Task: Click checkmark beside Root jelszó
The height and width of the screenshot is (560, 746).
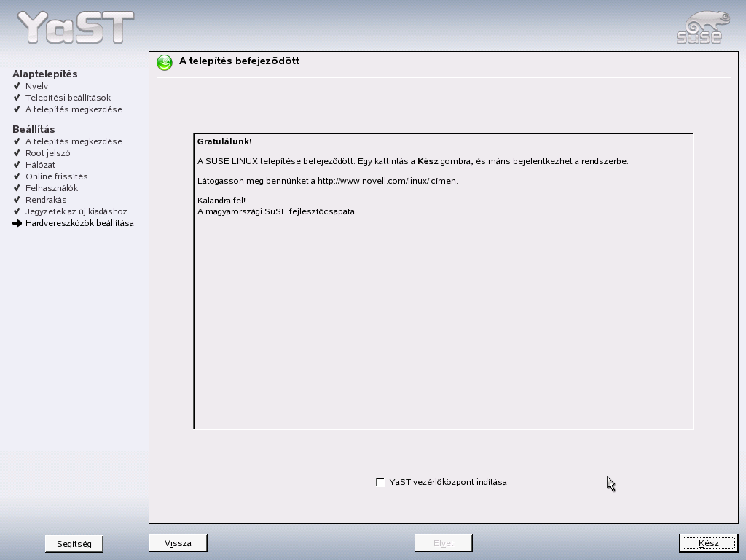Action: point(17,153)
